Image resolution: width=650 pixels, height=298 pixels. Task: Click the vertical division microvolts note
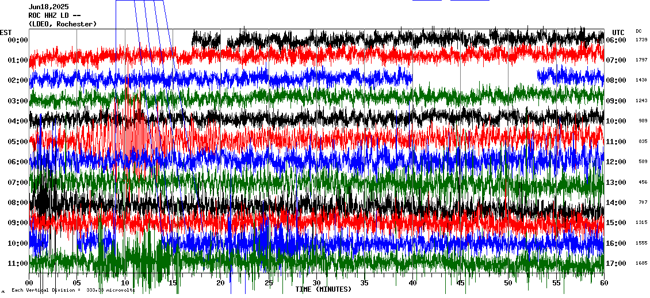tap(73, 291)
